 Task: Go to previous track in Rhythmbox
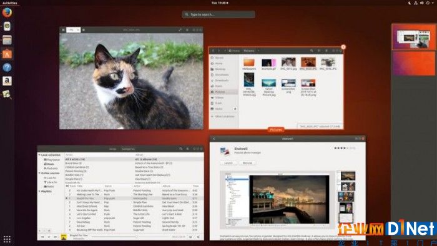point(42,237)
